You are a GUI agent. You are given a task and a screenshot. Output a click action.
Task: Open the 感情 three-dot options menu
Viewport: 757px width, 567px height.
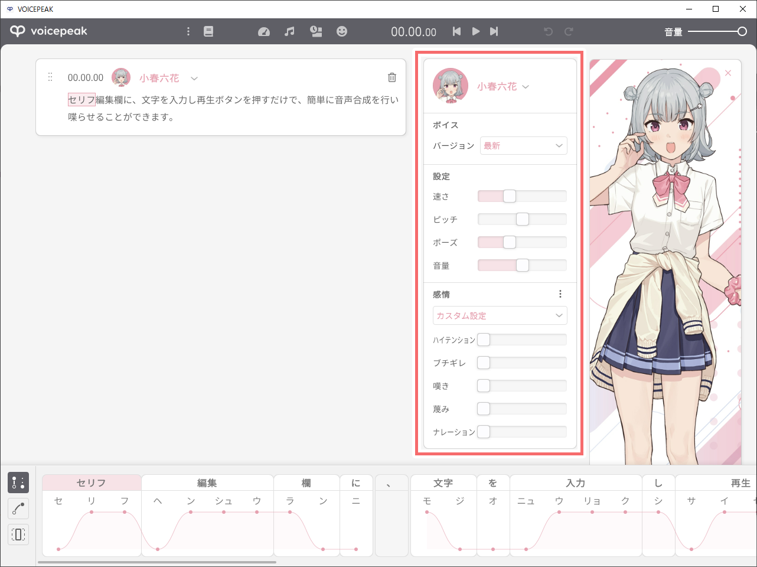[560, 294]
